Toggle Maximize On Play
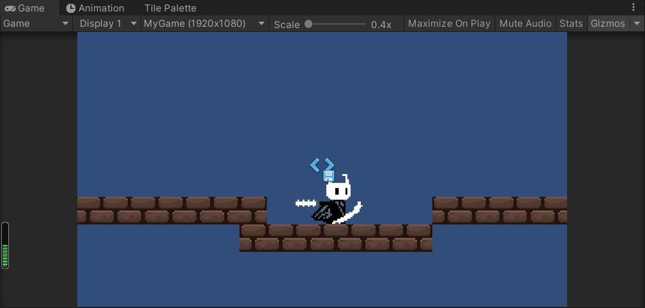645x308 pixels. 449,24
